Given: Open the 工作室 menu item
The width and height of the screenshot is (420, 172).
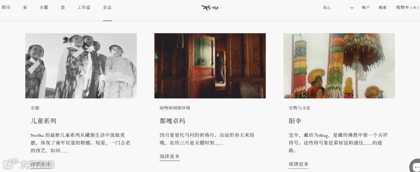Looking at the screenshot, I should point(84,7).
